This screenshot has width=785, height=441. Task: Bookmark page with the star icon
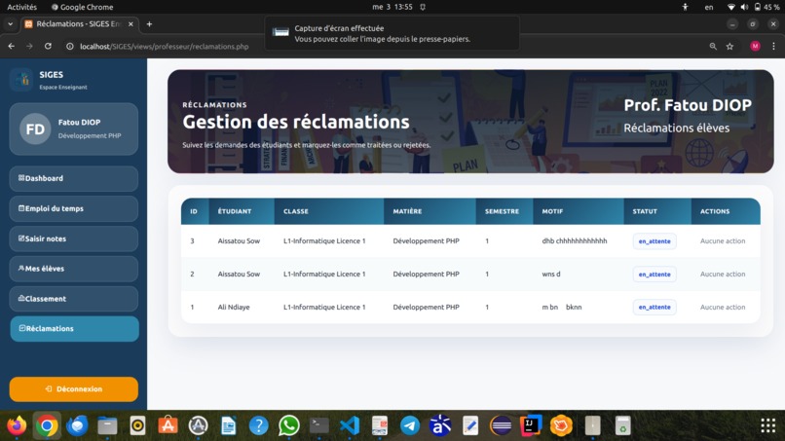[729, 46]
